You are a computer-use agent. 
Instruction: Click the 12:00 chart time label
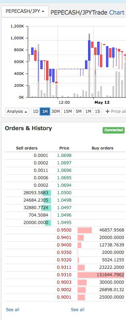[x=64, y=102]
